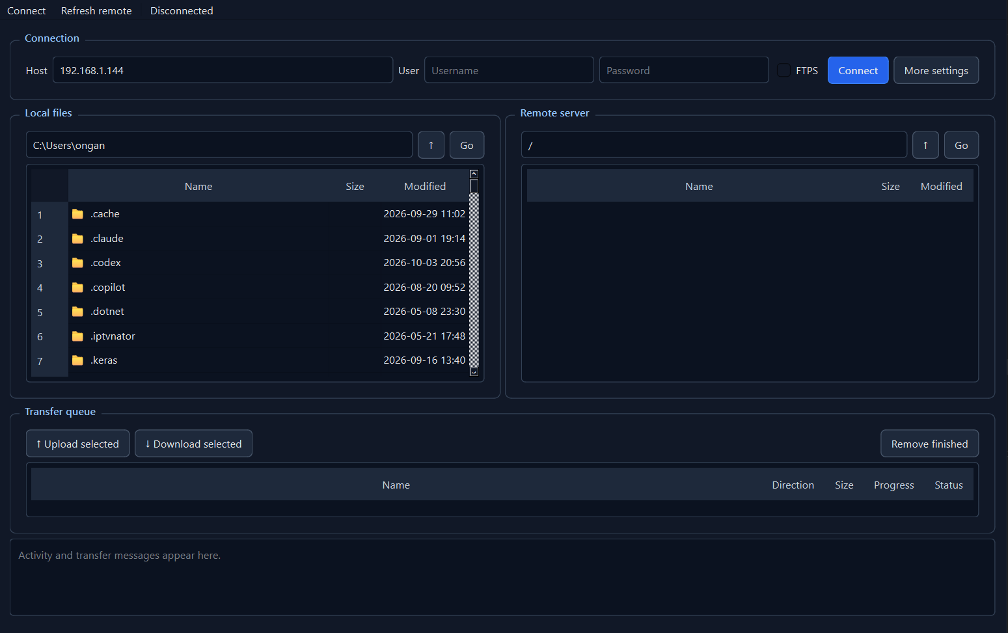The width and height of the screenshot is (1008, 633).
Task: Click scroll-up arrow of local file list
Action: click(474, 174)
